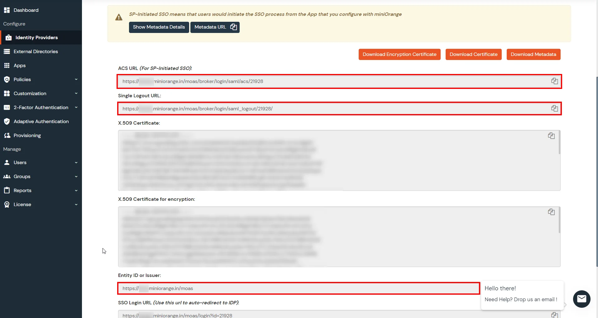Click Download Encryption Certificate
Viewport: 598px width, 318px height.
(399, 54)
